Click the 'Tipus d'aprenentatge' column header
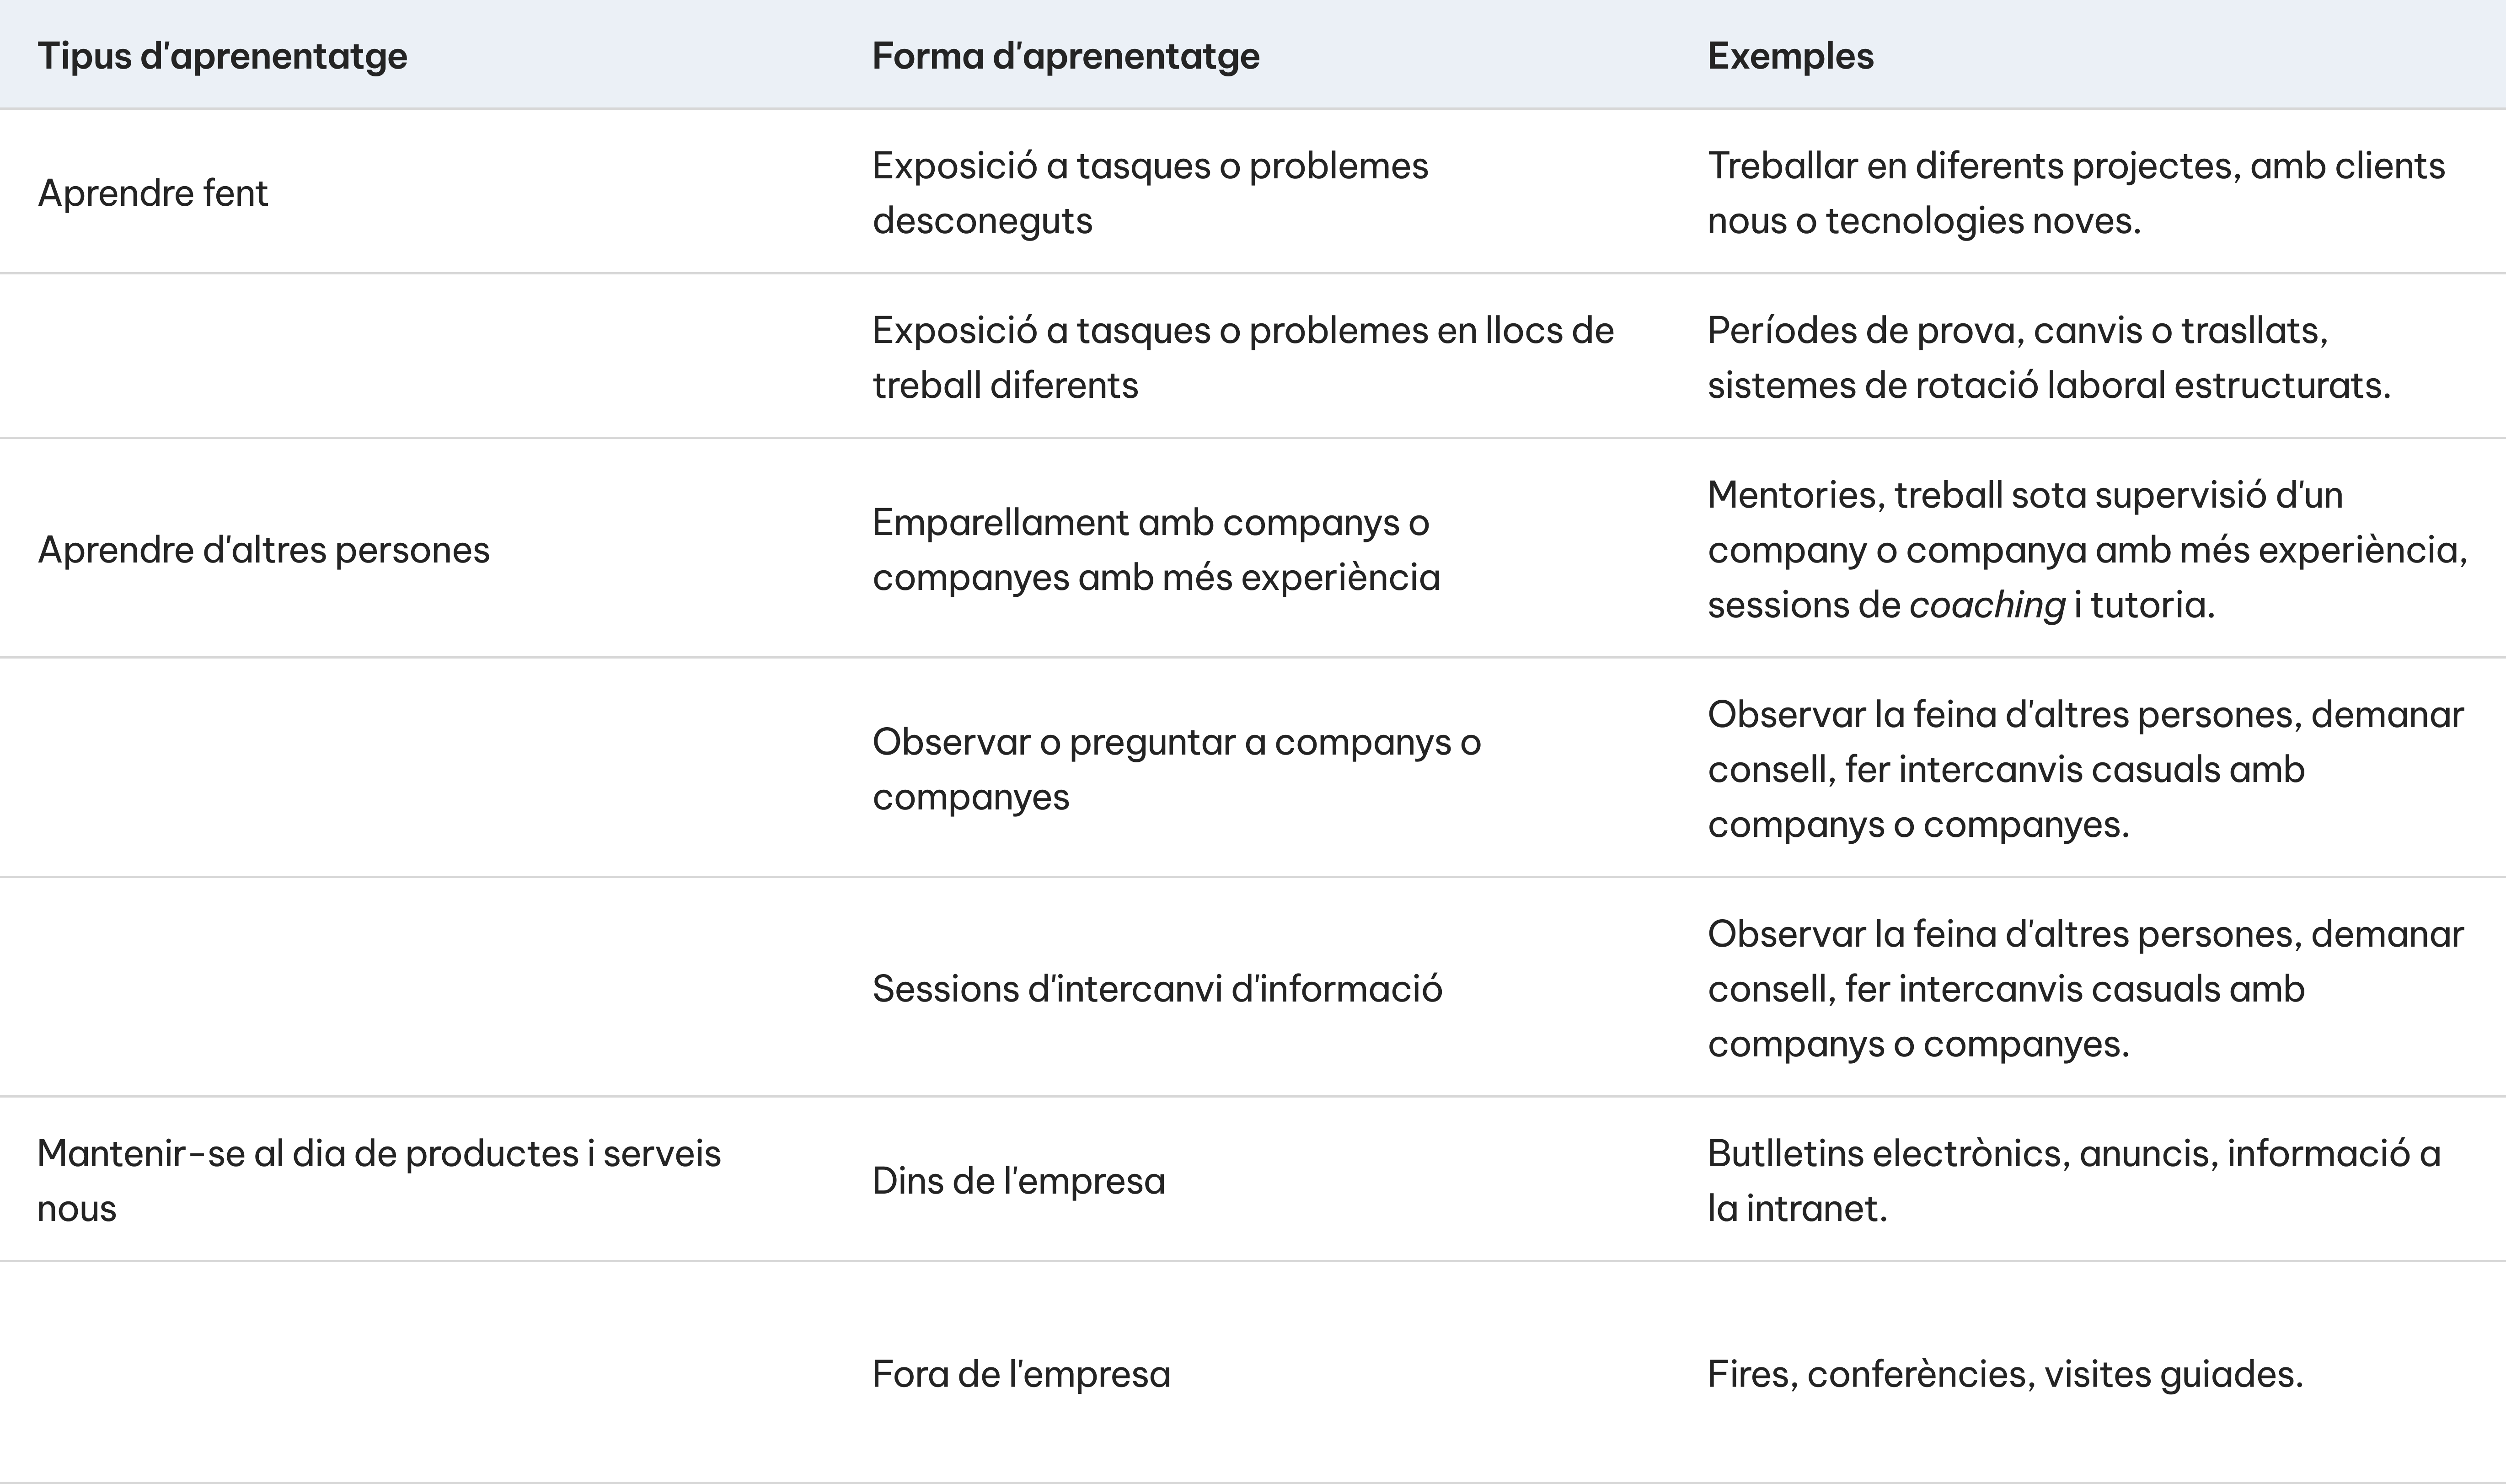This screenshot has width=2506, height=1484. coord(222,56)
